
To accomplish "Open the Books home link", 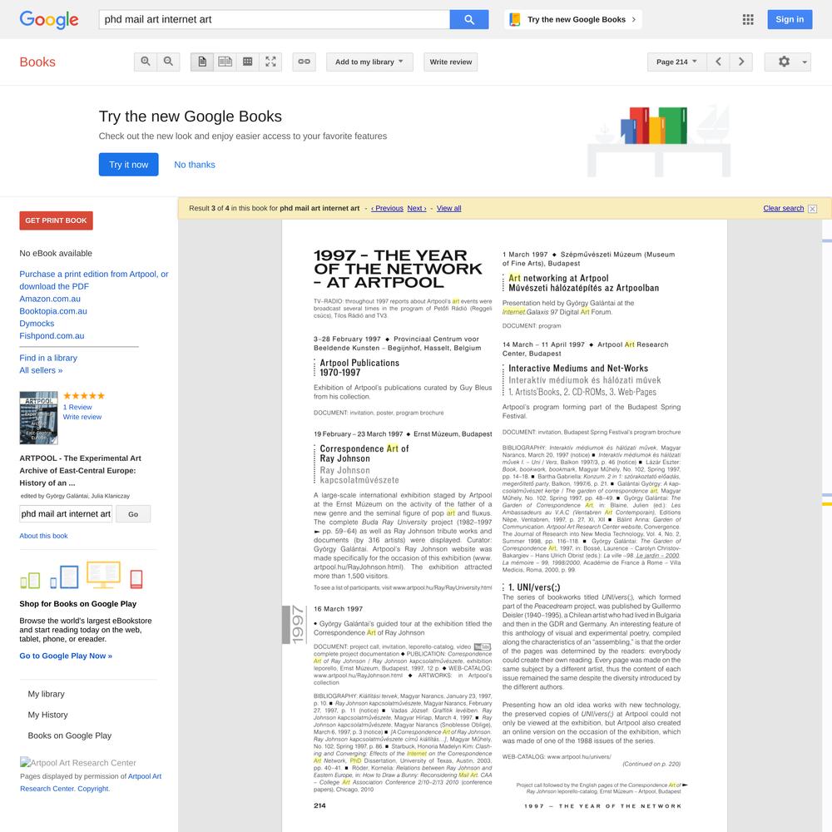I will [37, 62].
